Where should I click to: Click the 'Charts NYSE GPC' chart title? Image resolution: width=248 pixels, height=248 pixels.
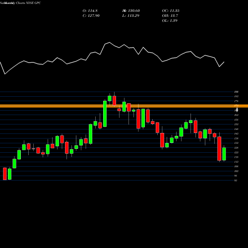pyautogui.click(x=28, y=3)
